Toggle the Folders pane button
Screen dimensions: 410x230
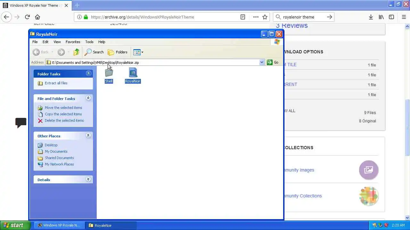(118, 52)
